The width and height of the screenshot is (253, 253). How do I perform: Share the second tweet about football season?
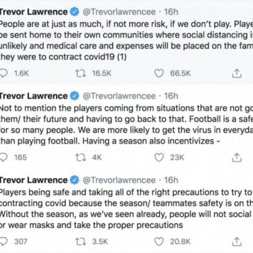(x=236, y=157)
